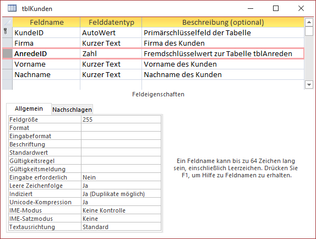This screenshot has height=239, width=316.
Task: Minimize the tblKunden window
Action: (250, 8)
